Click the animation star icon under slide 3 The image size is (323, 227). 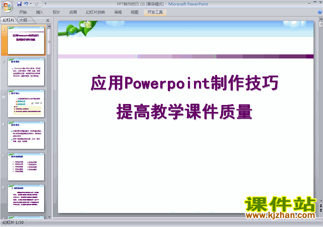(x=3, y=97)
